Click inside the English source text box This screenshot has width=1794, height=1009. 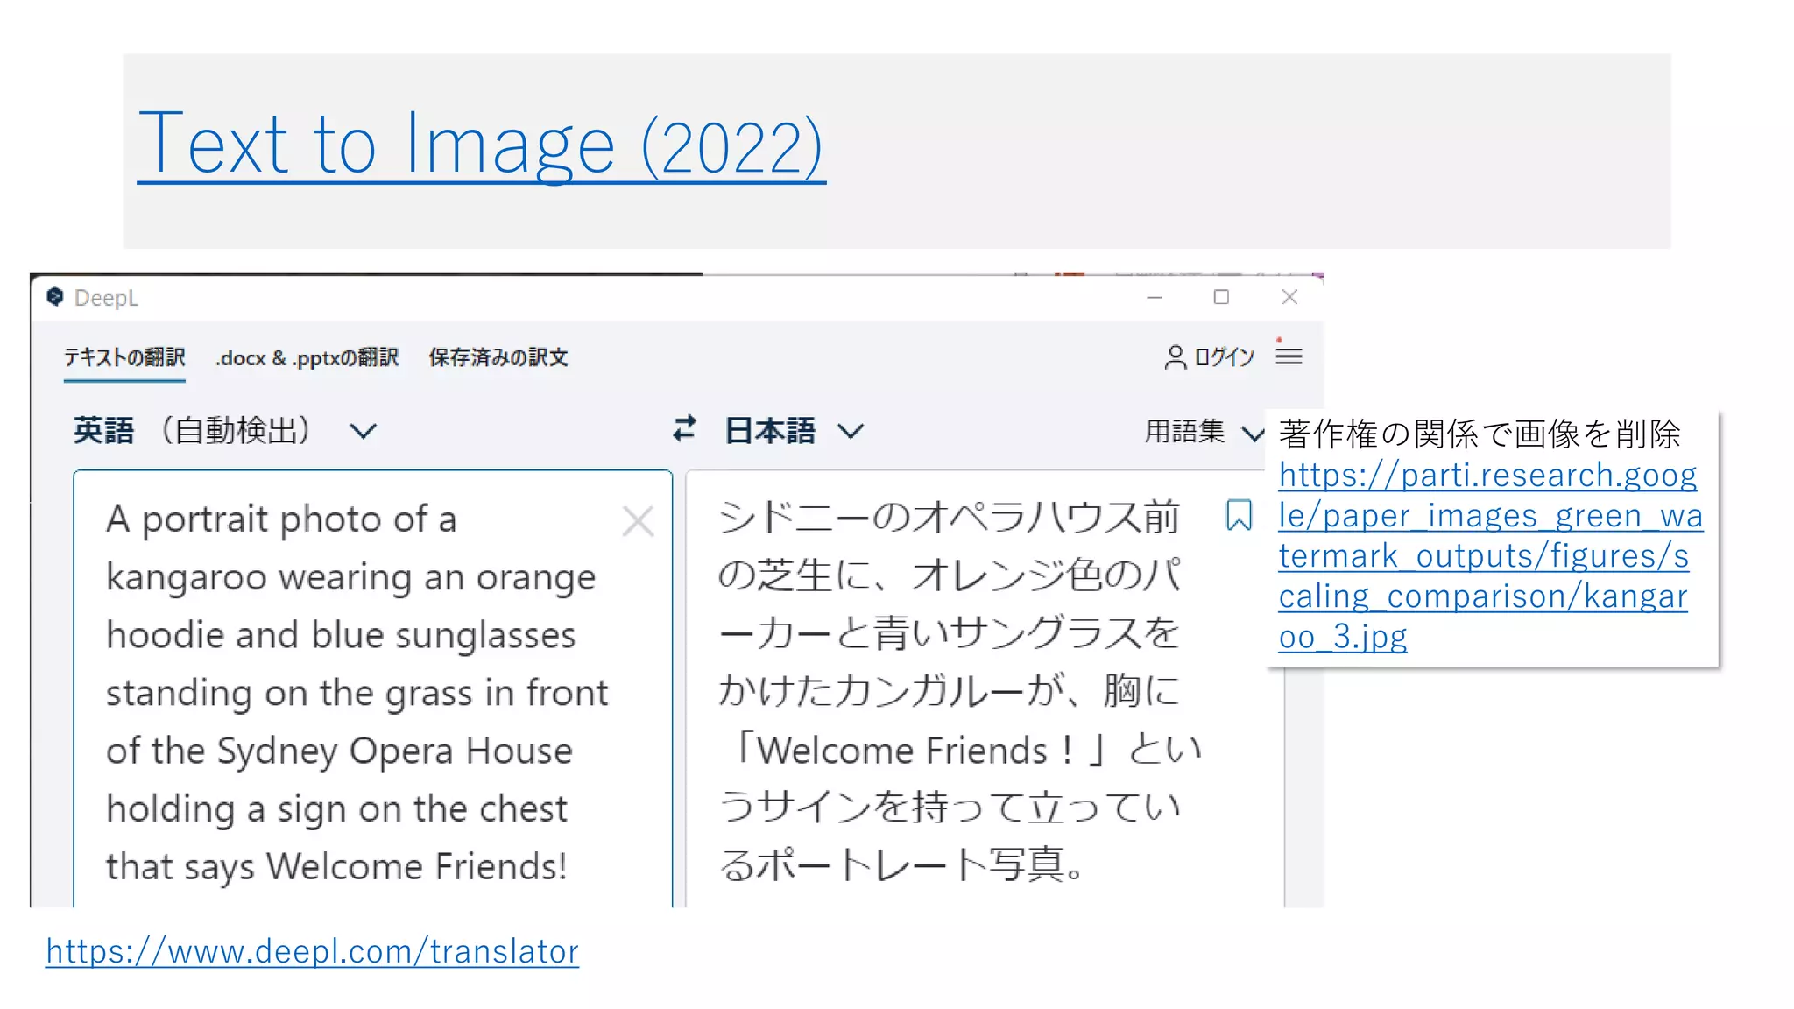[x=373, y=688]
